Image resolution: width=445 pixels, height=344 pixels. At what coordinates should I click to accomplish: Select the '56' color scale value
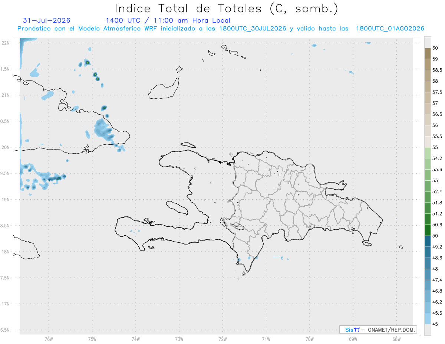point(435,125)
